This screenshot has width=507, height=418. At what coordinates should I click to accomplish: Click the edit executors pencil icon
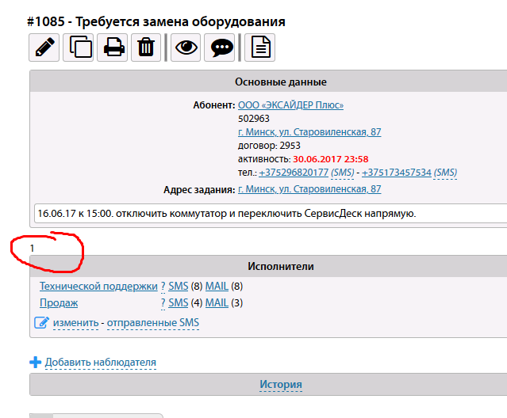coord(42,322)
